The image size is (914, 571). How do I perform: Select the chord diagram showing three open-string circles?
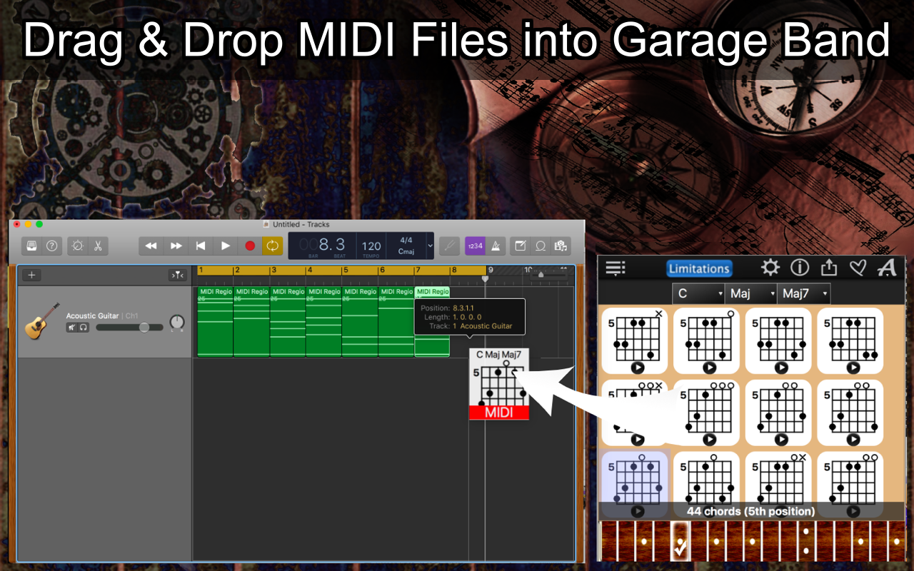(707, 413)
